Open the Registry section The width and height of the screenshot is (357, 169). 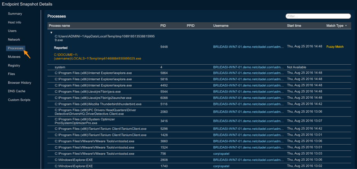[x=14, y=65]
